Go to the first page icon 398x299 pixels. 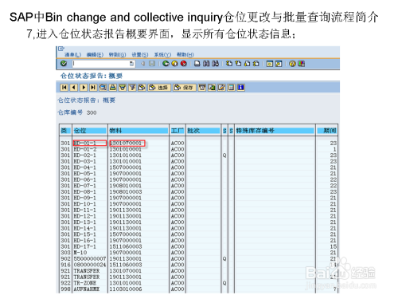tap(229, 64)
